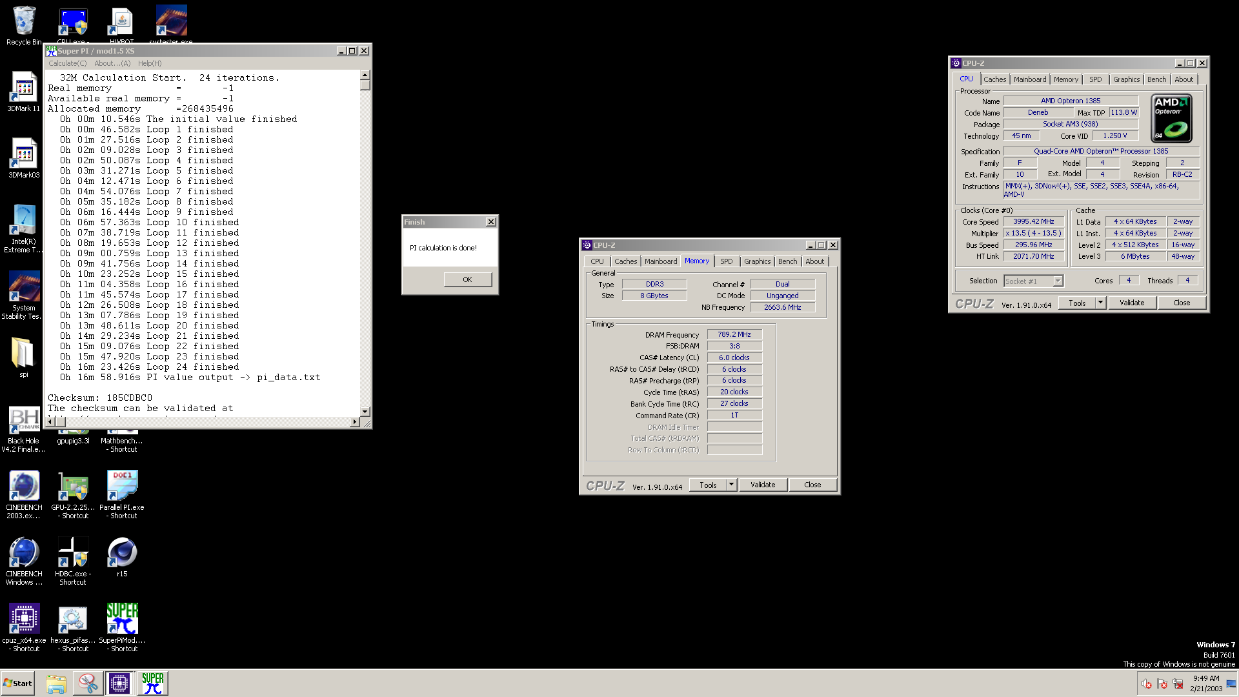Expand Tools dropdown arrow in right CPU-Z window
This screenshot has height=697, width=1239.
point(1100,303)
